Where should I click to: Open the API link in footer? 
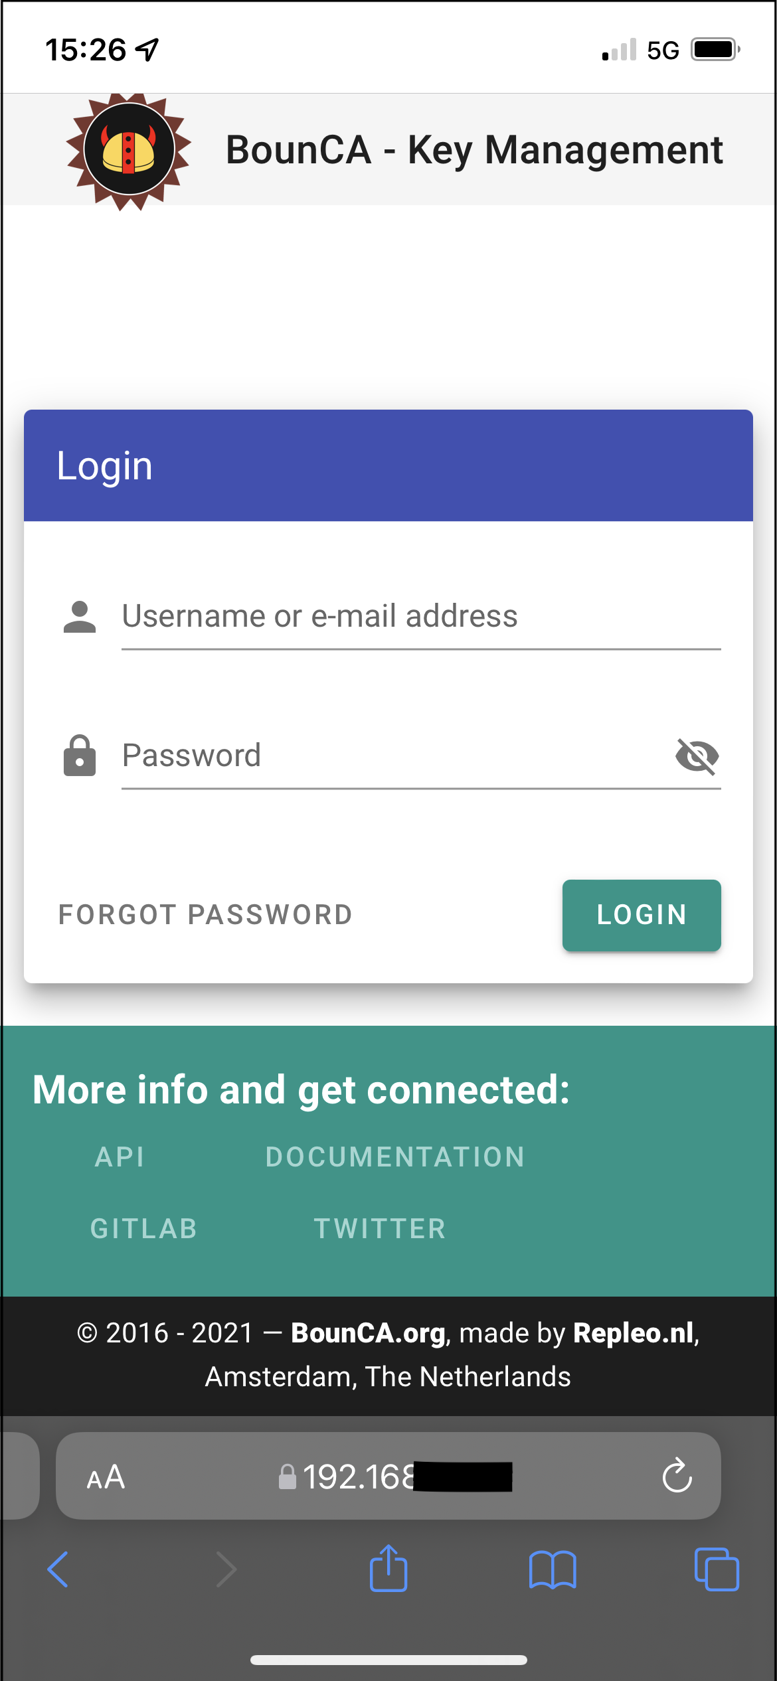(x=120, y=1157)
